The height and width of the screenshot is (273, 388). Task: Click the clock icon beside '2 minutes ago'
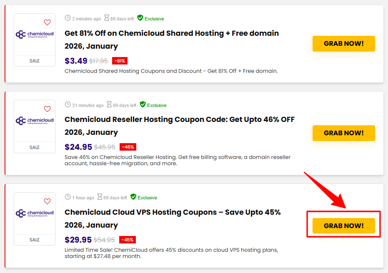[68, 18]
